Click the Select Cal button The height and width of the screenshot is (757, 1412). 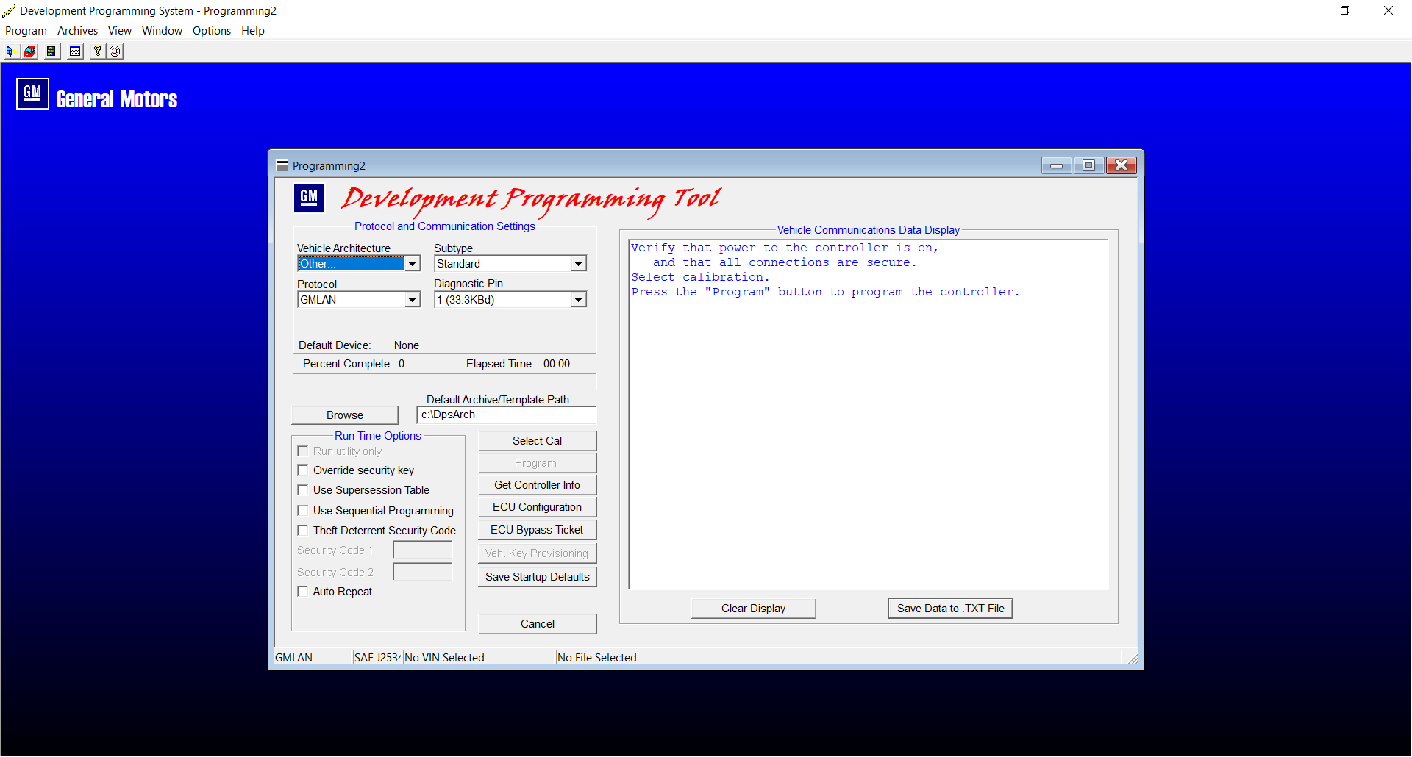tap(537, 441)
